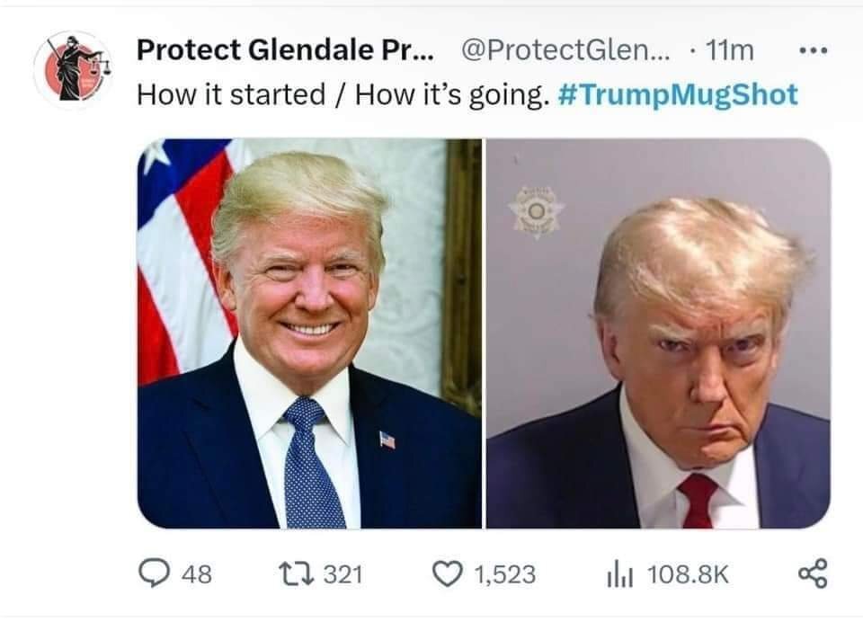The width and height of the screenshot is (863, 631).
Task: Open the post text "How it started / How it's going."
Action: click(343, 94)
